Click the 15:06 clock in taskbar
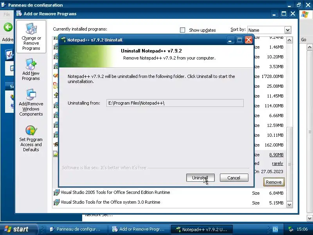Image resolution: width=313 pixels, height=235 pixels. 302,229
